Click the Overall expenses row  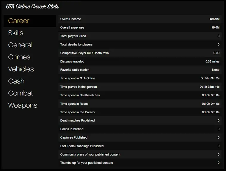click(140, 28)
